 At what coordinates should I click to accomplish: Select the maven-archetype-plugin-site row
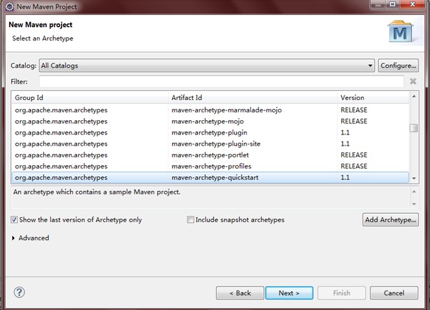[210, 144]
